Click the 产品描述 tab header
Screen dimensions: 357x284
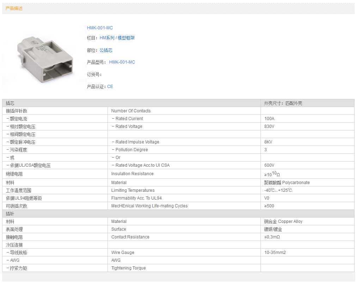click(14, 8)
